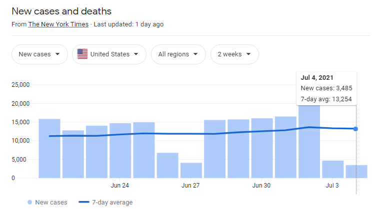Open the All regions dropdown

click(178, 54)
